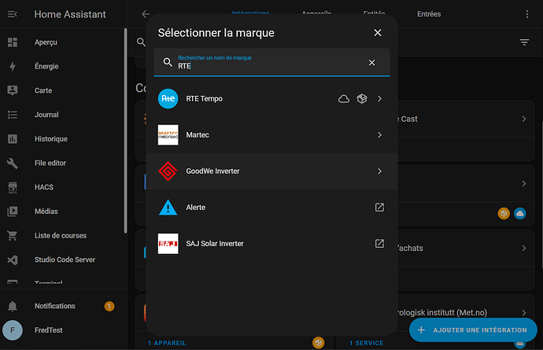Open Alerte external documentation link icon
This screenshot has width=543, height=350.
pos(379,208)
